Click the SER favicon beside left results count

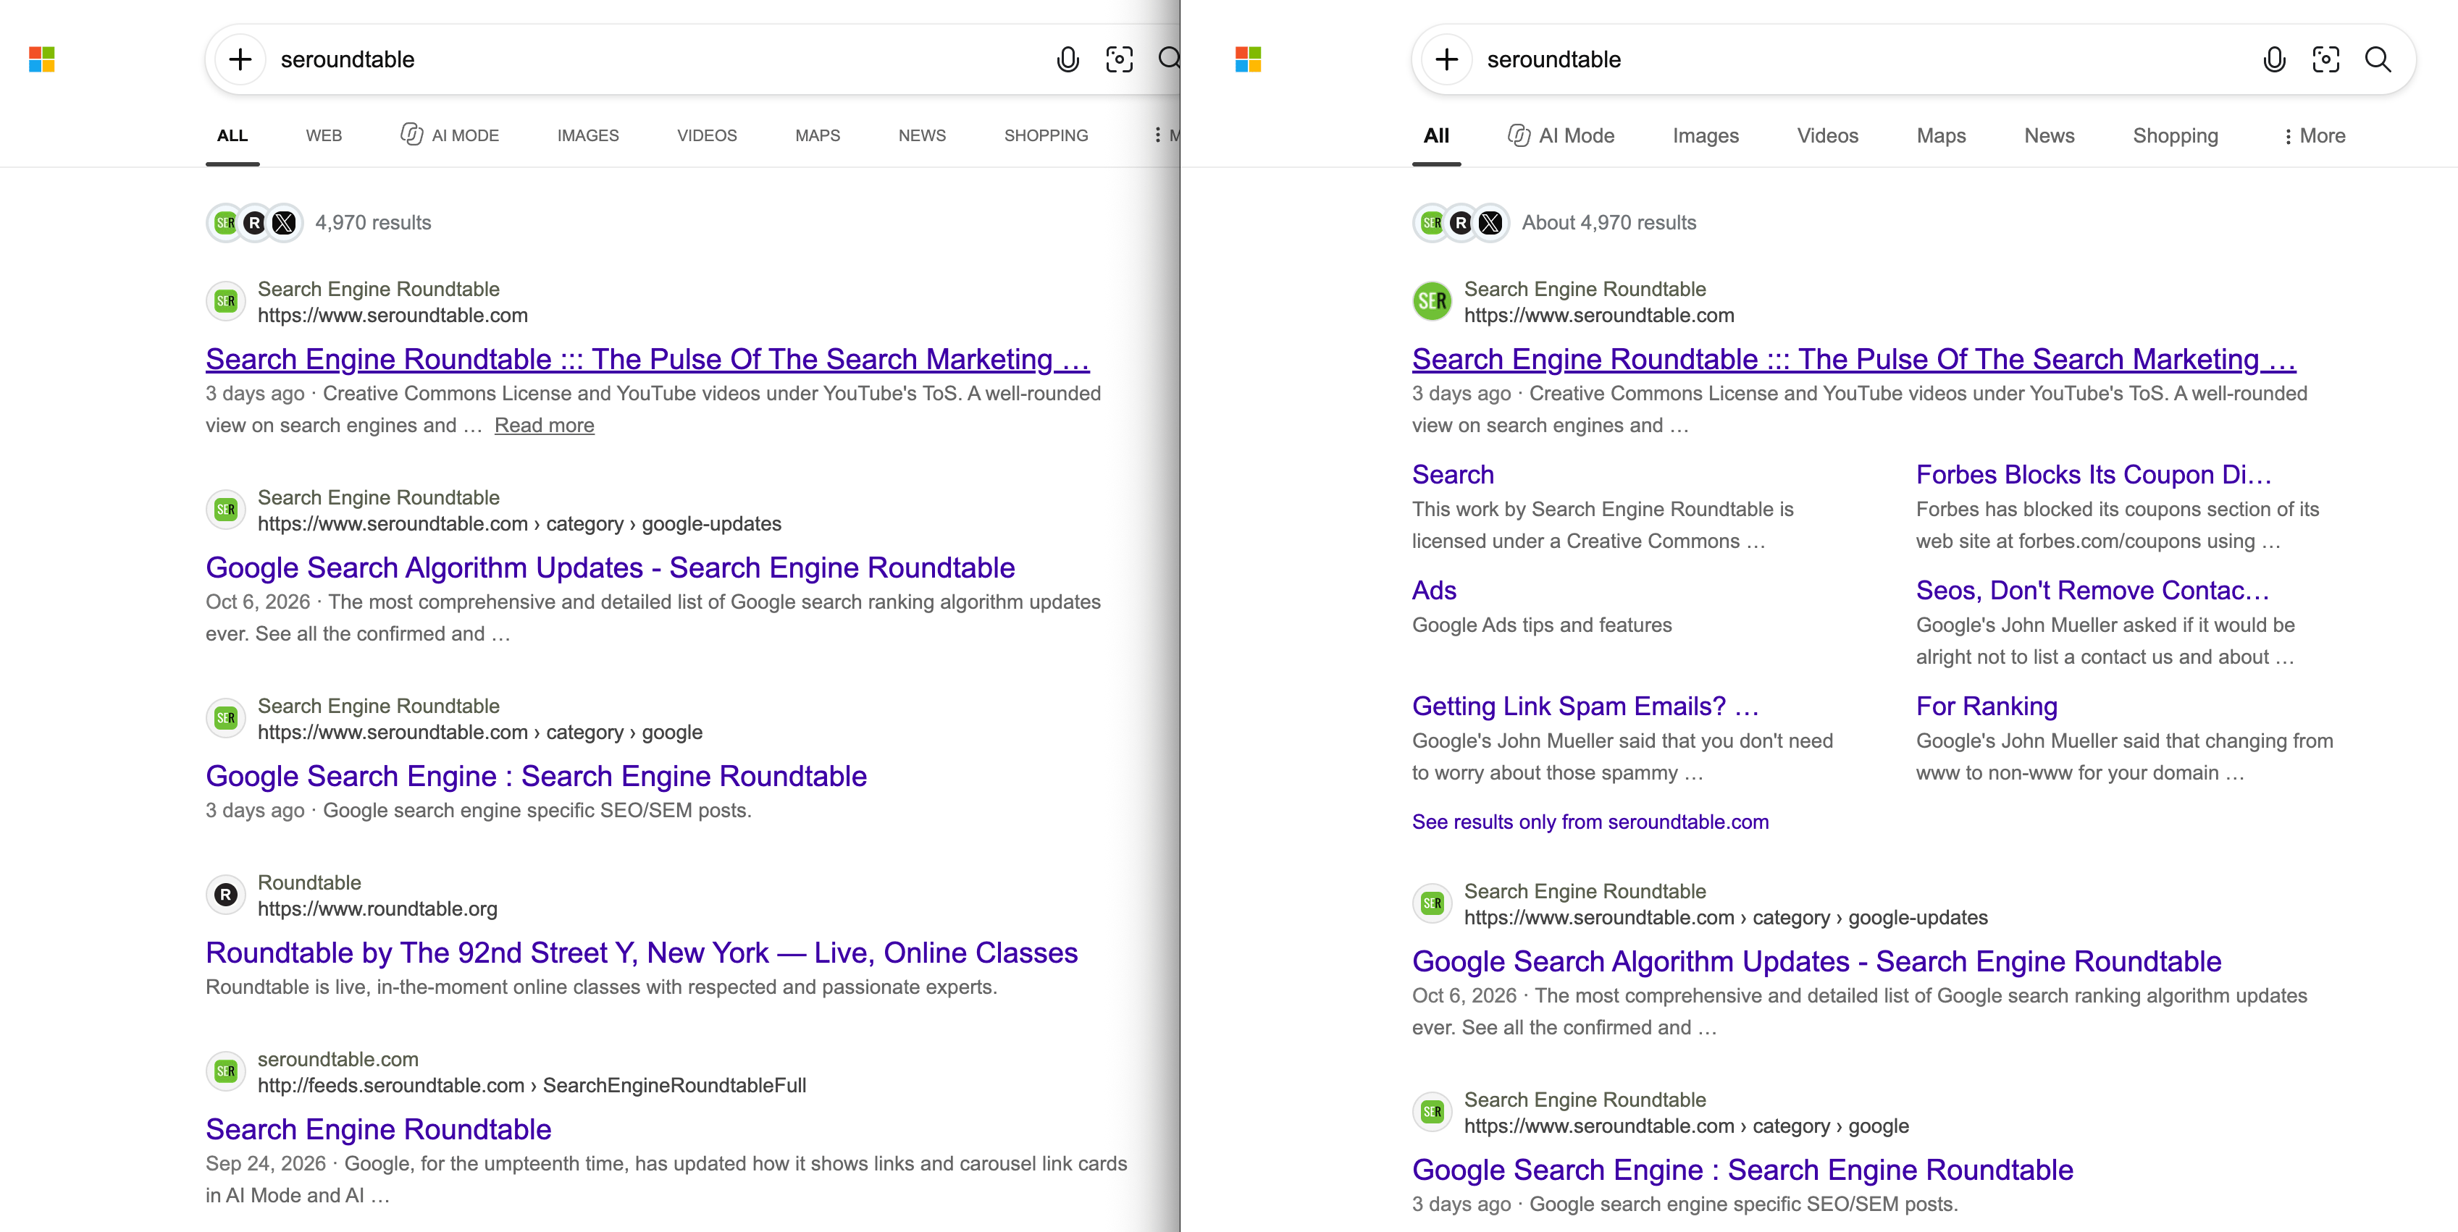225,223
